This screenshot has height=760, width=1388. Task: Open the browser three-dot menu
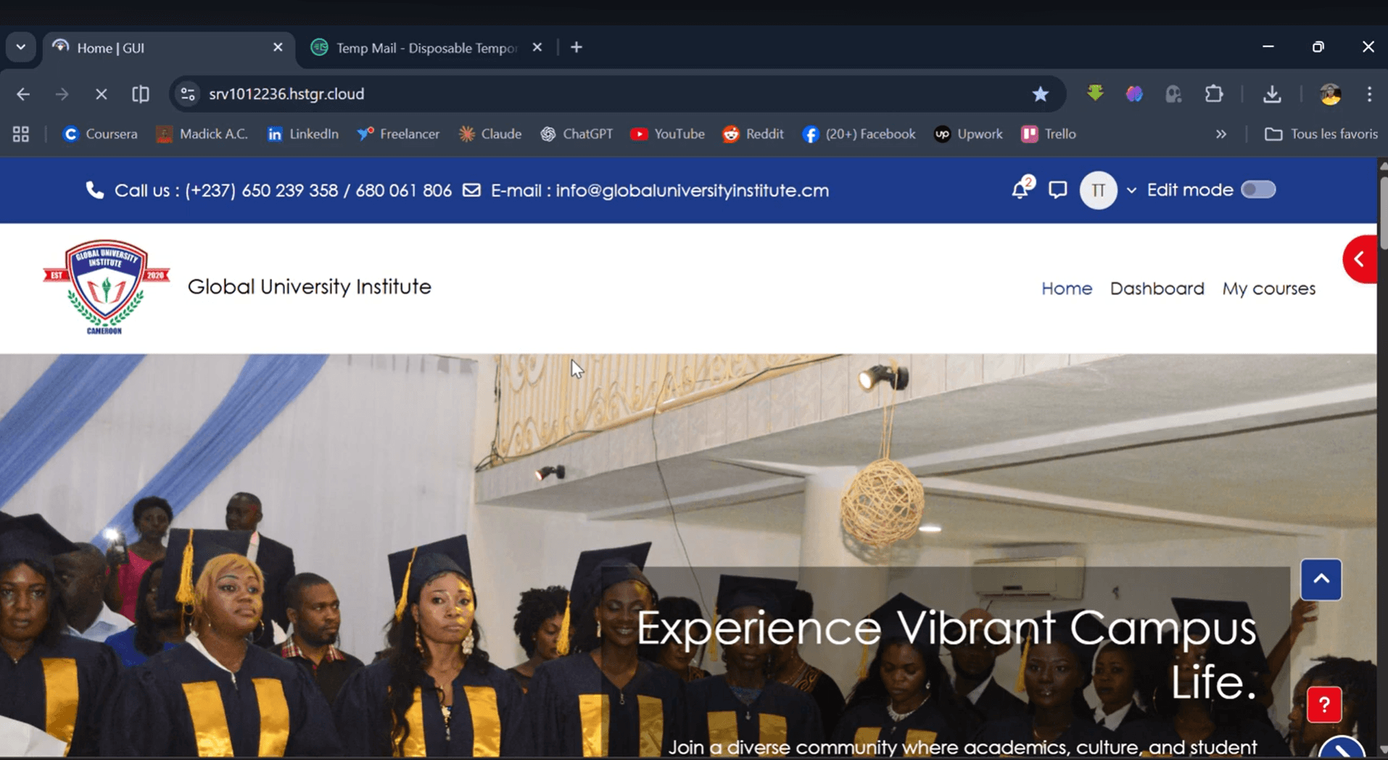pyautogui.click(x=1369, y=94)
